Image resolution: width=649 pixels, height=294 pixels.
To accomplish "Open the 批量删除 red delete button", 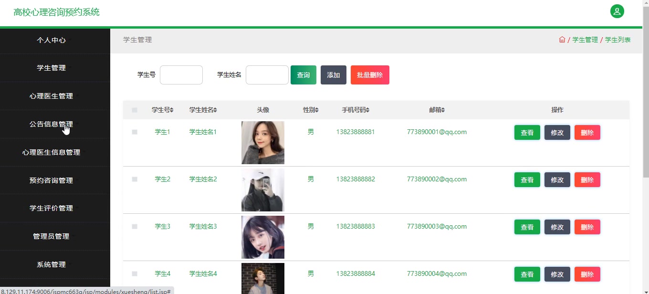I will tap(370, 75).
